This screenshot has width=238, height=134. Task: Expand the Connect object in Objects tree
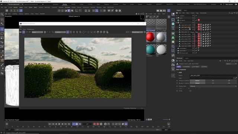pos(177,16)
